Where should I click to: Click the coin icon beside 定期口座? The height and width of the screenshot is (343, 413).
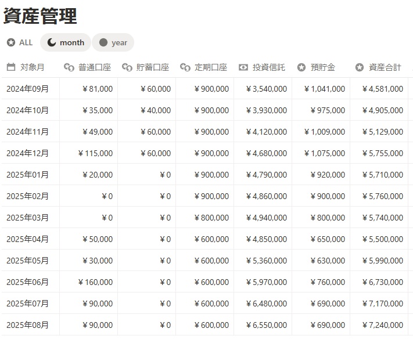tap(185, 67)
